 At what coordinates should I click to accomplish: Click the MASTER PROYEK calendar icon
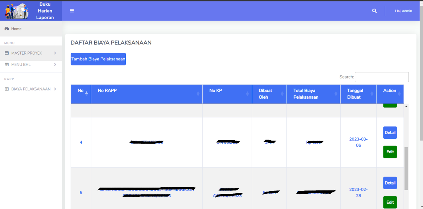pos(6,53)
